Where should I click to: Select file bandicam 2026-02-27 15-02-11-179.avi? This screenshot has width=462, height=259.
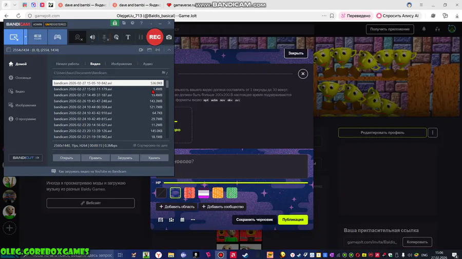click(x=108, y=89)
